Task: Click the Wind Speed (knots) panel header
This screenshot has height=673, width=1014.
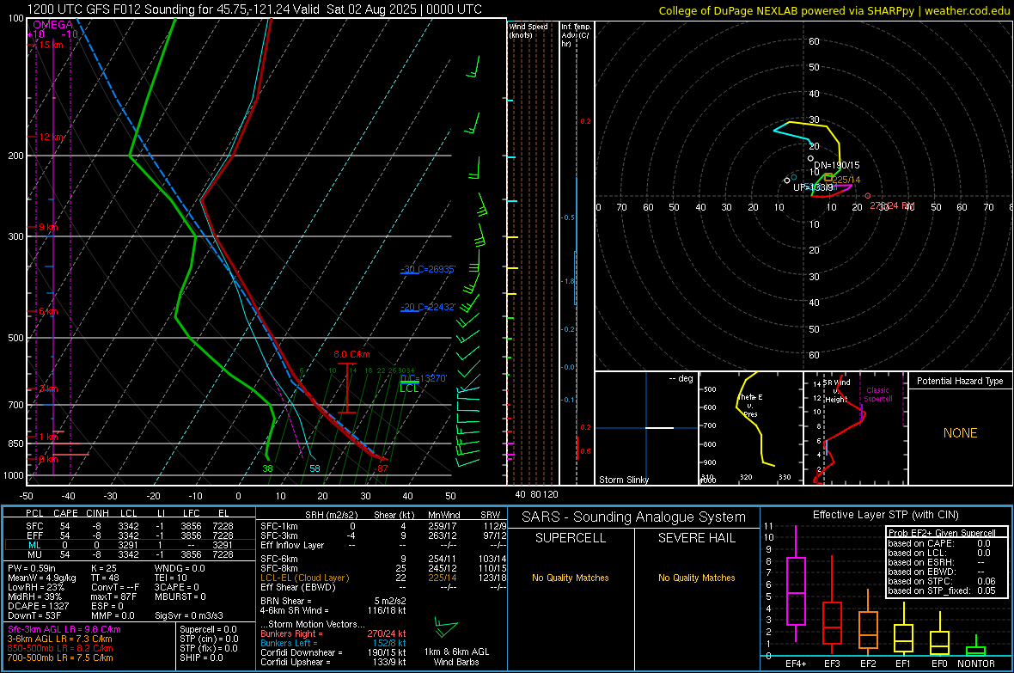Action: coord(528,31)
